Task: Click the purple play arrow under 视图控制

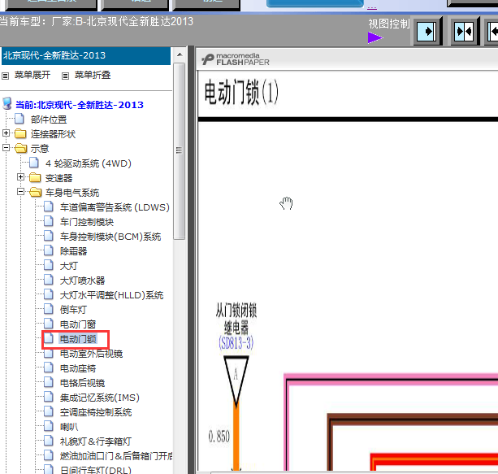Action: tap(375, 38)
